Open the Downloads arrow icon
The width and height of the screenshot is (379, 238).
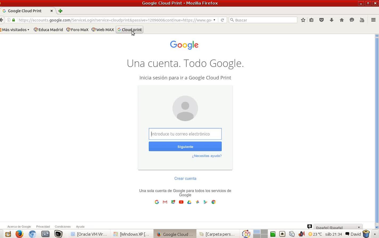pos(332,20)
